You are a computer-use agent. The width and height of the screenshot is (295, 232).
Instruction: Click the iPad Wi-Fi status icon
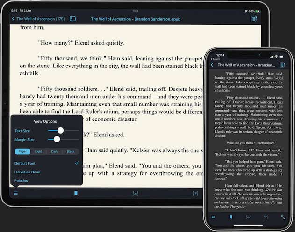coord(246,11)
